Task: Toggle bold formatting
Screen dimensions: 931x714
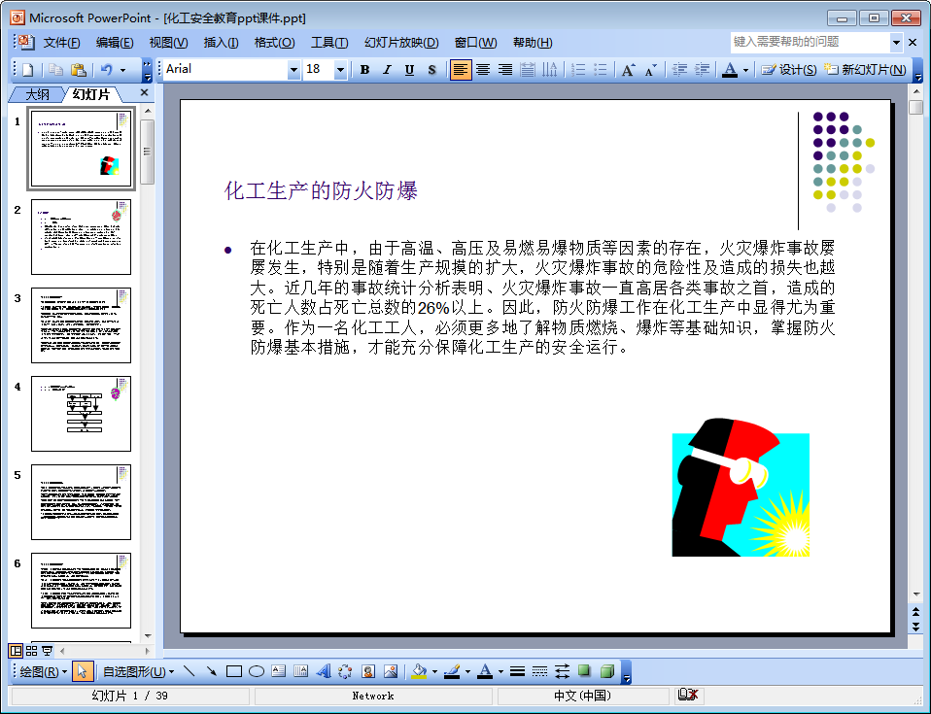Action: coord(364,70)
